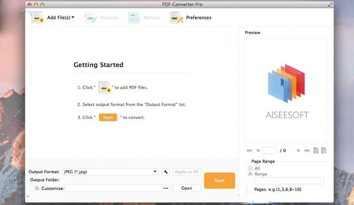The image size is (354, 205).
Task: Click the Rename label in toolbar
Action: (x=109, y=17)
